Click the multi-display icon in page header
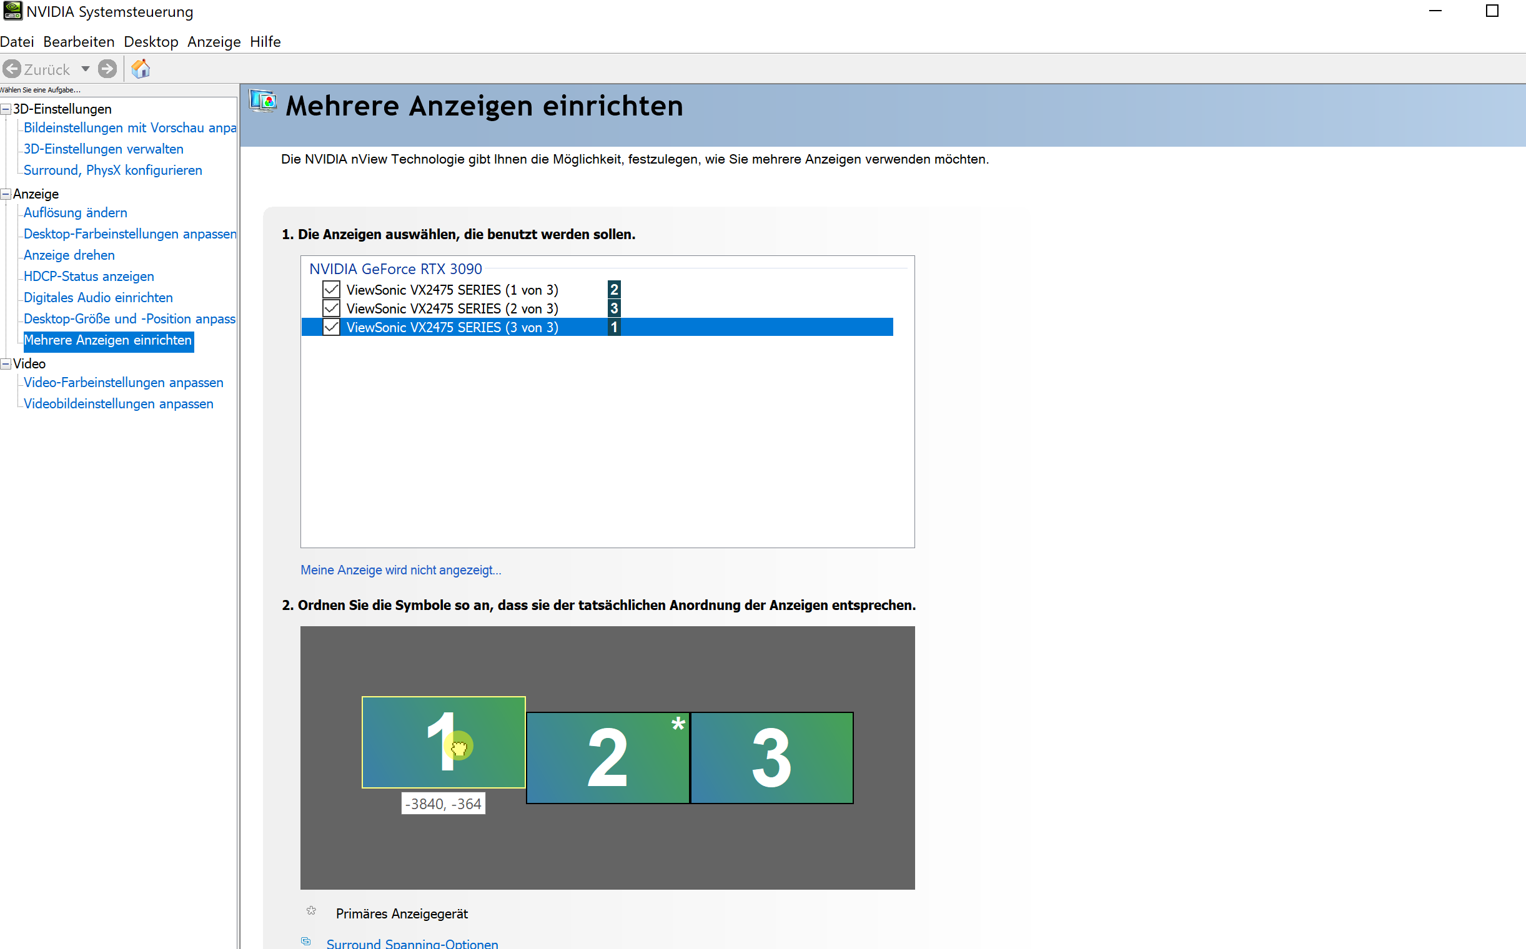 coord(262,102)
